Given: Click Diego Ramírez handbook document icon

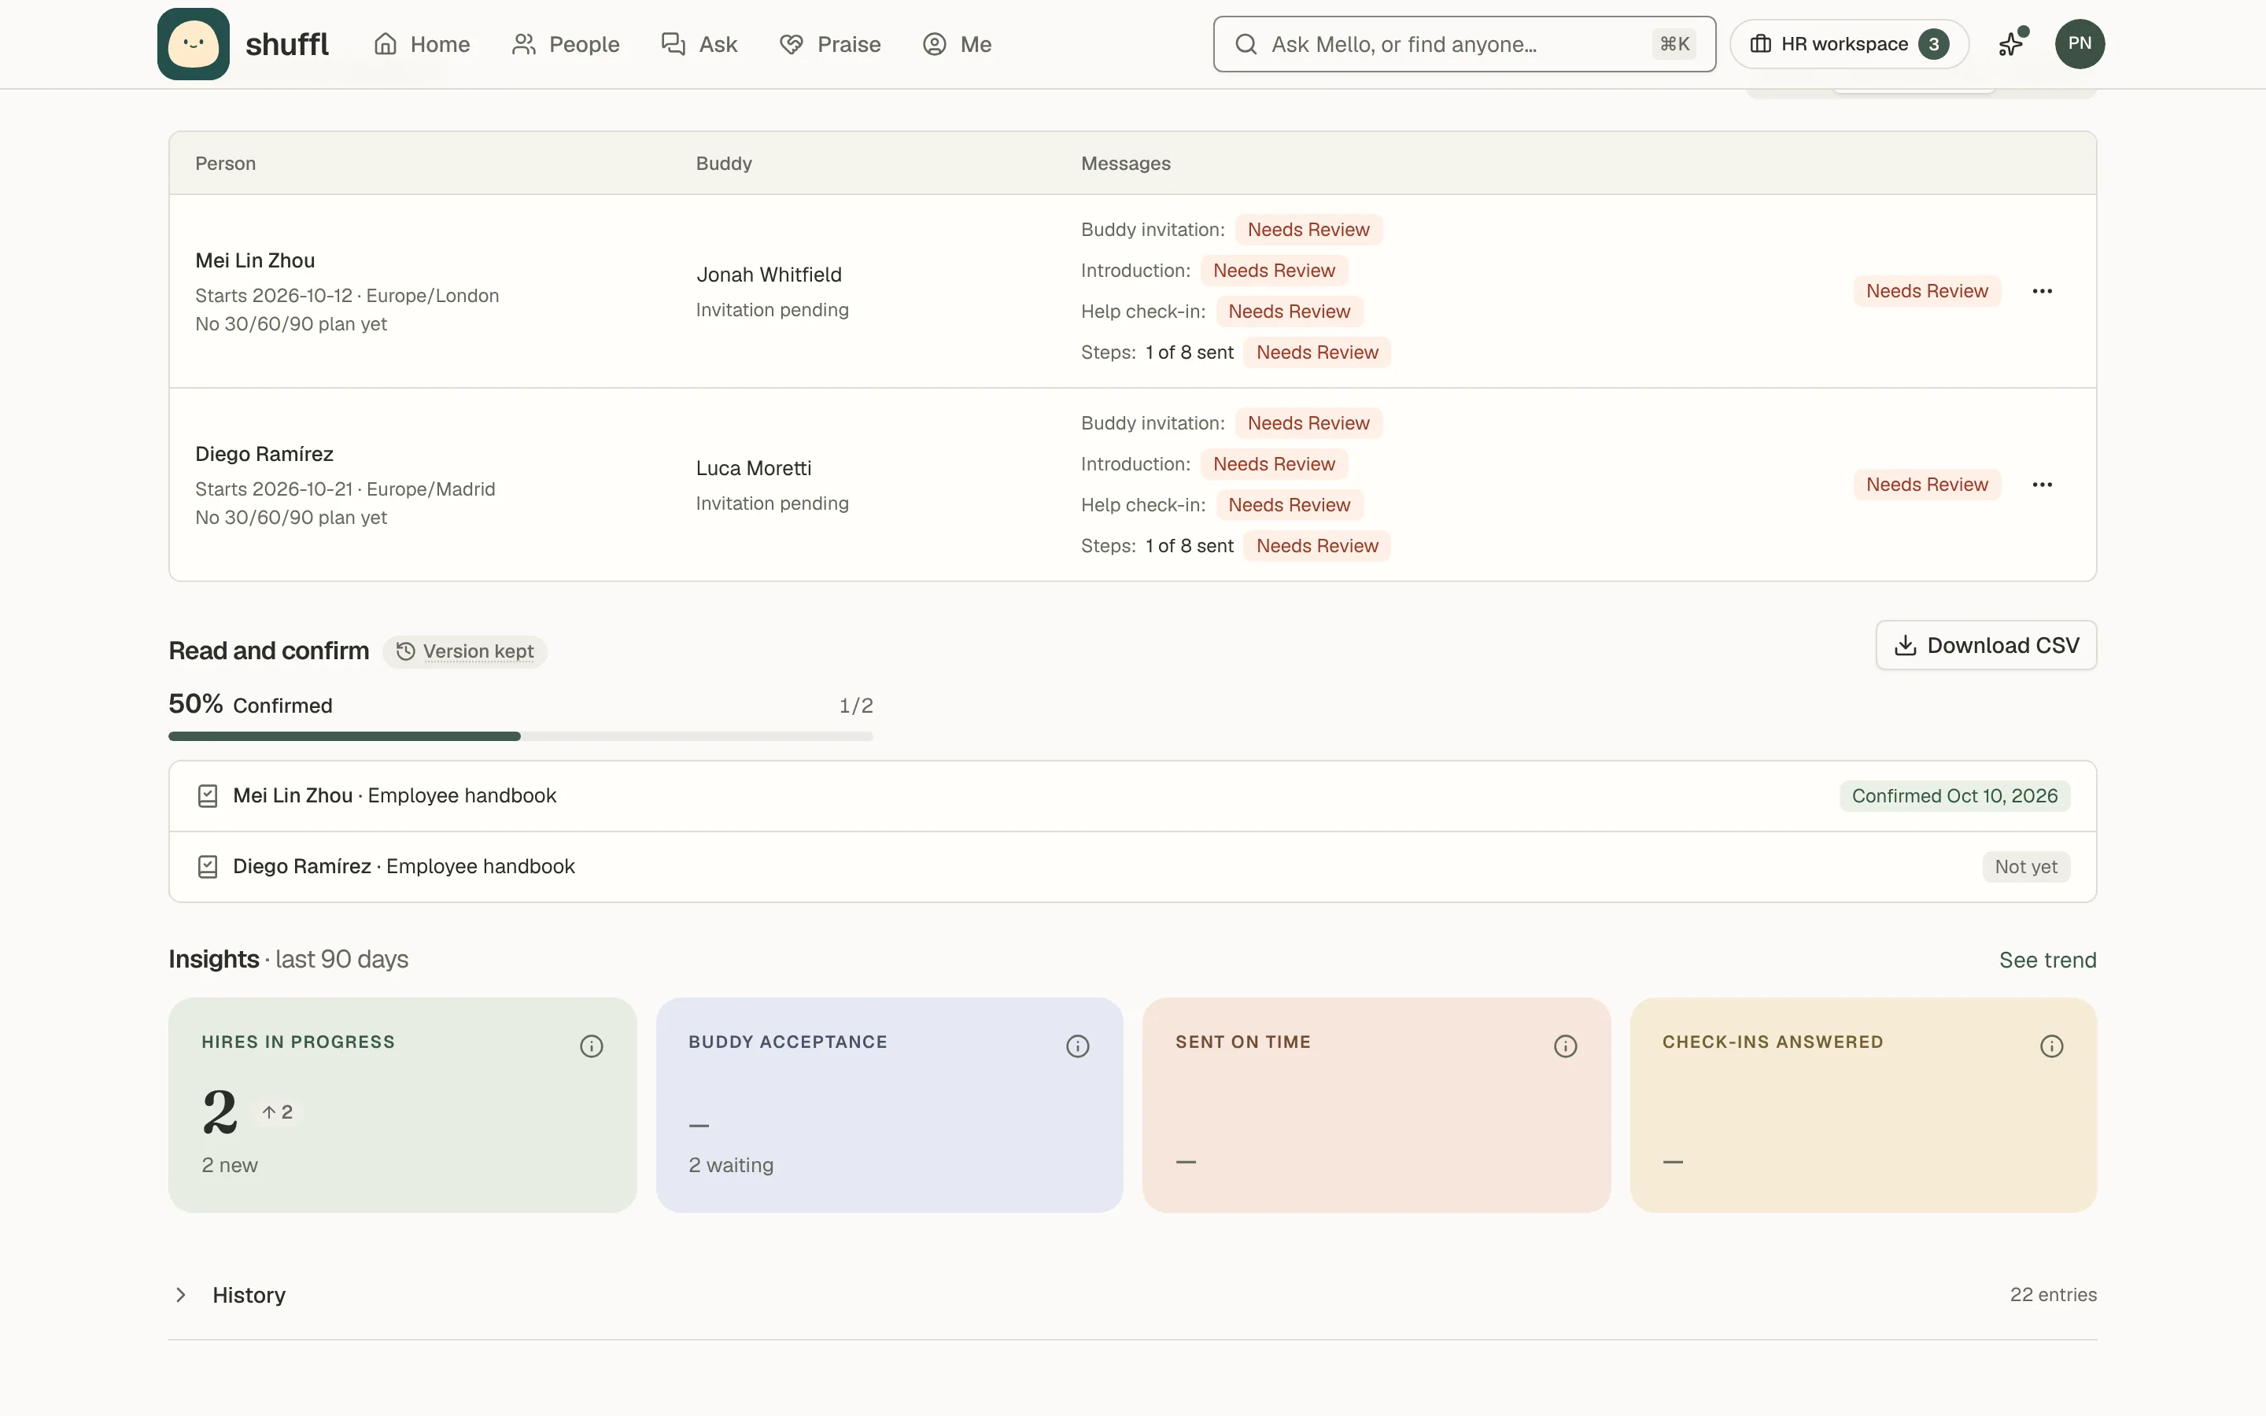Looking at the screenshot, I should click(208, 867).
